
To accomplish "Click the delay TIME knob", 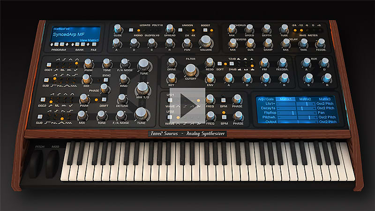I will pos(303,43).
